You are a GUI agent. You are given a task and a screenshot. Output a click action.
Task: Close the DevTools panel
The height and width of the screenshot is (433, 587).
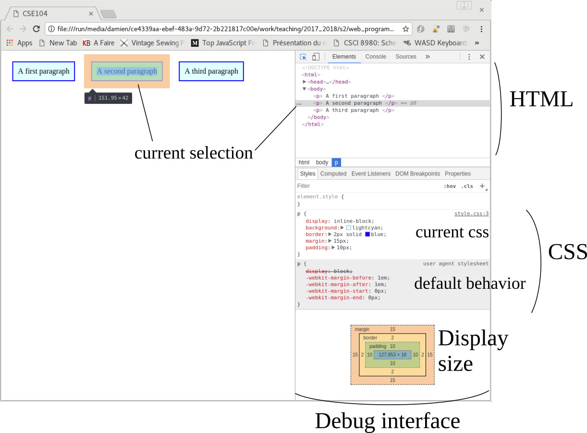point(482,57)
